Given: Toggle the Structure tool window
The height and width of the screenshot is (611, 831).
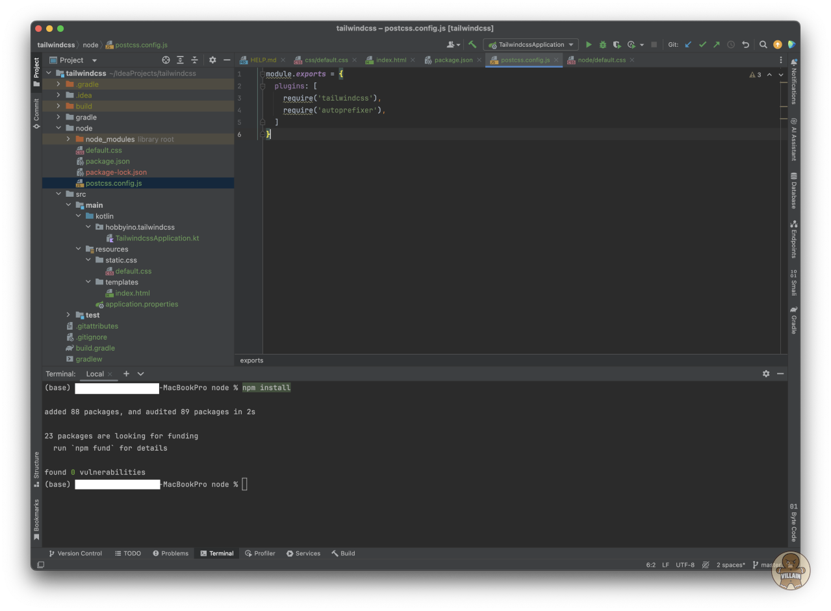Looking at the screenshot, I should point(36,469).
